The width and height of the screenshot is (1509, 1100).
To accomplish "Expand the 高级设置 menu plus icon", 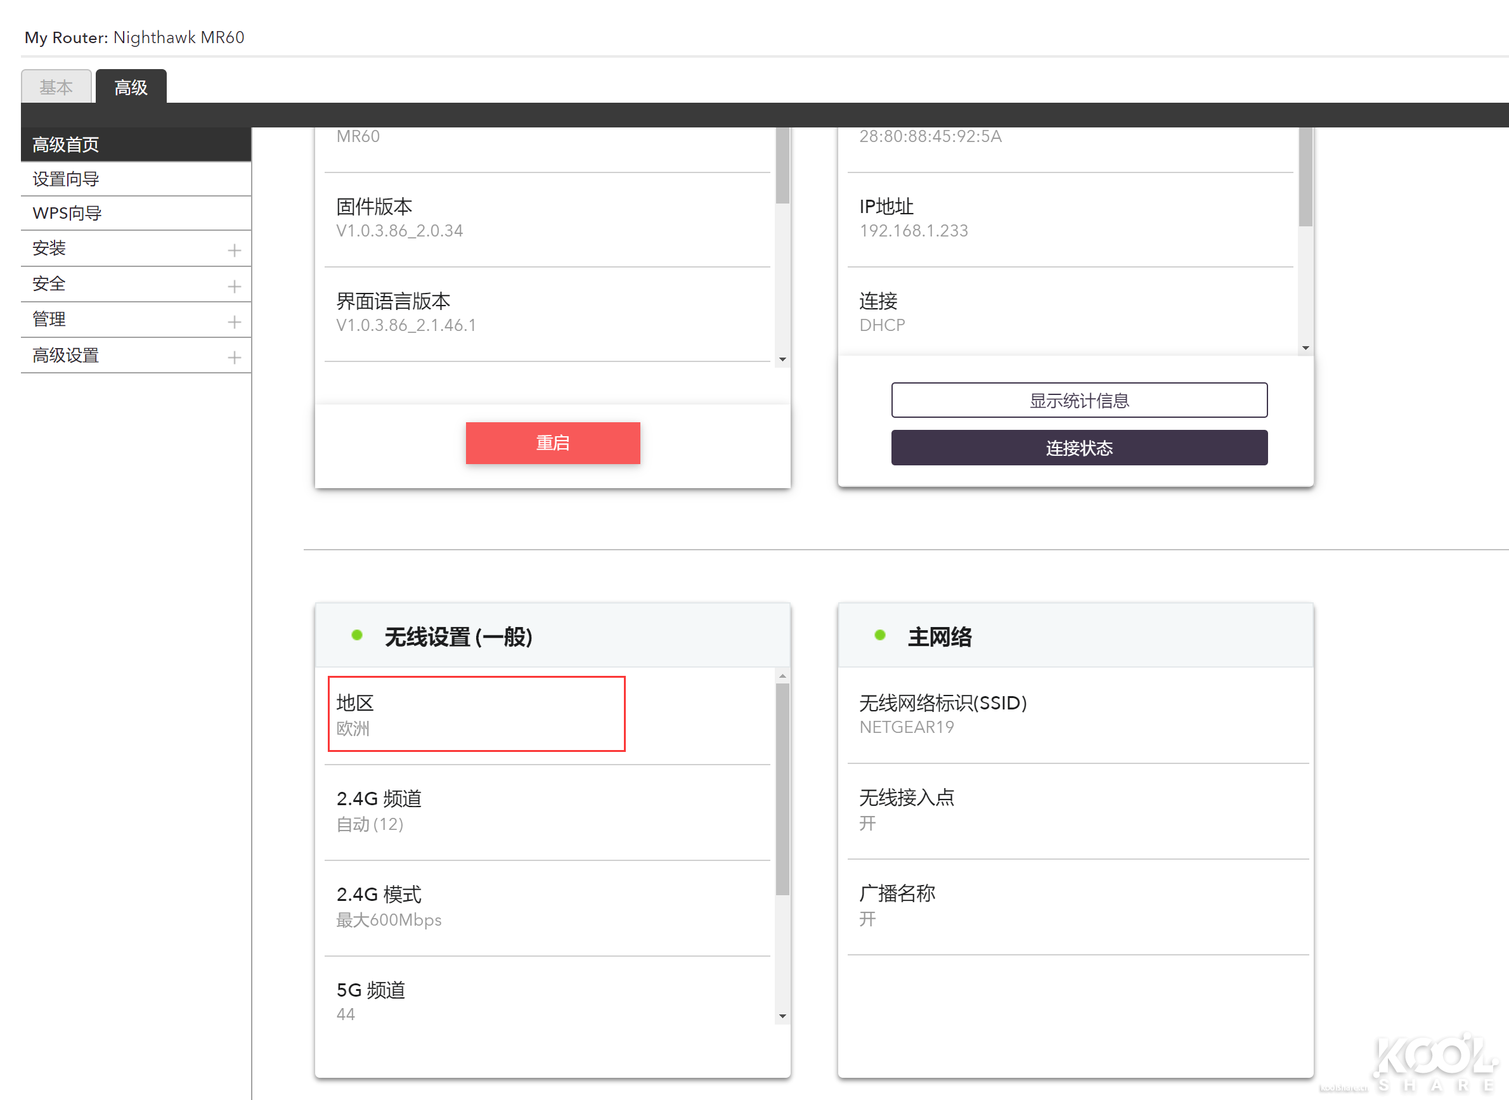I will coord(234,358).
